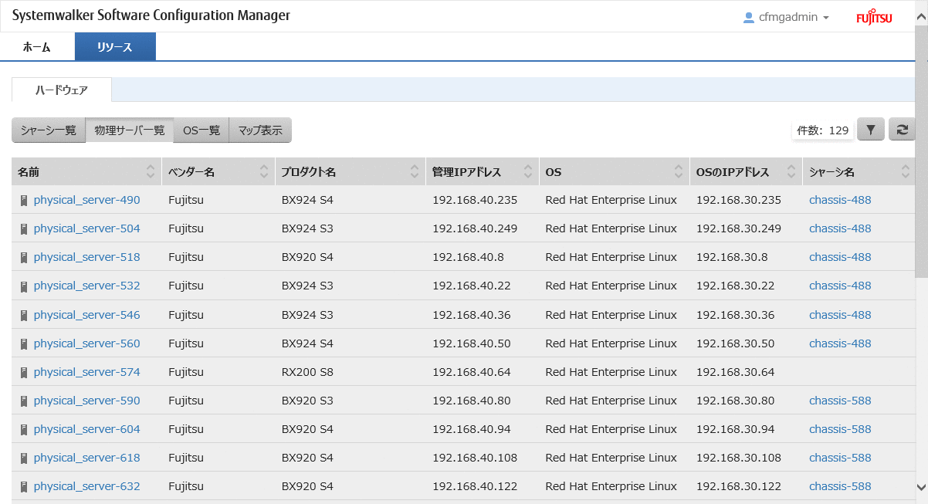Viewport: 928px width, 504px height.
Task: Click the user avatar icon beside cfmgadmin
Action: pyautogui.click(x=748, y=17)
